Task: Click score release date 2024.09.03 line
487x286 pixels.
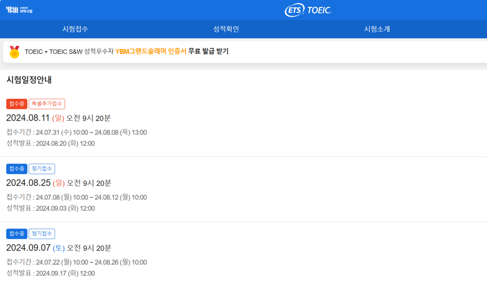Action: pyautogui.click(x=51, y=209)
